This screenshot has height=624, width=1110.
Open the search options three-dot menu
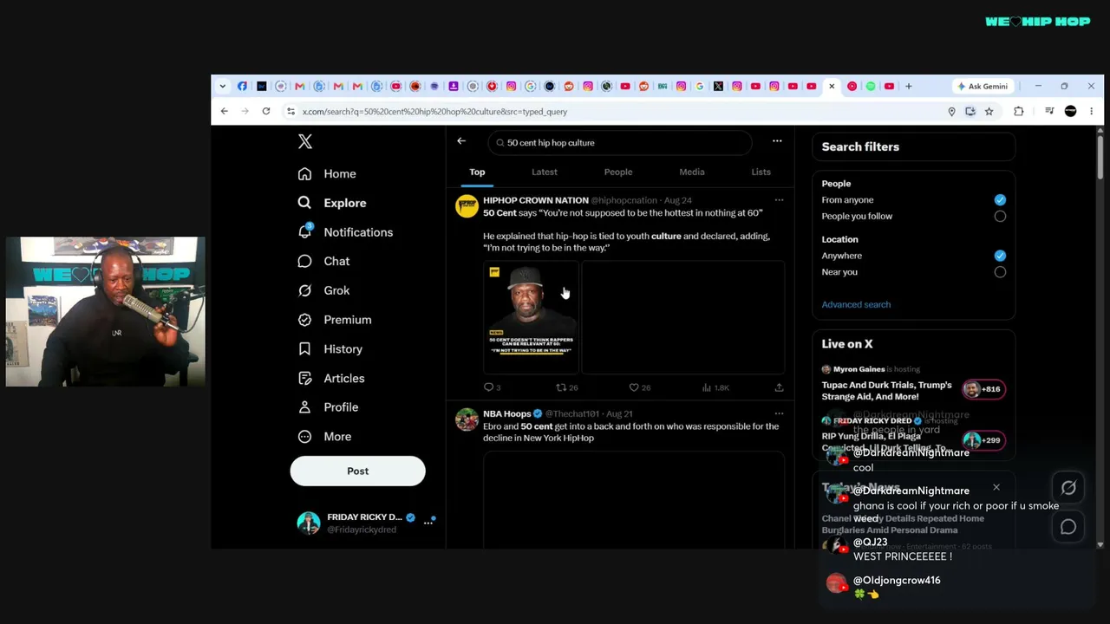(777, 141)
